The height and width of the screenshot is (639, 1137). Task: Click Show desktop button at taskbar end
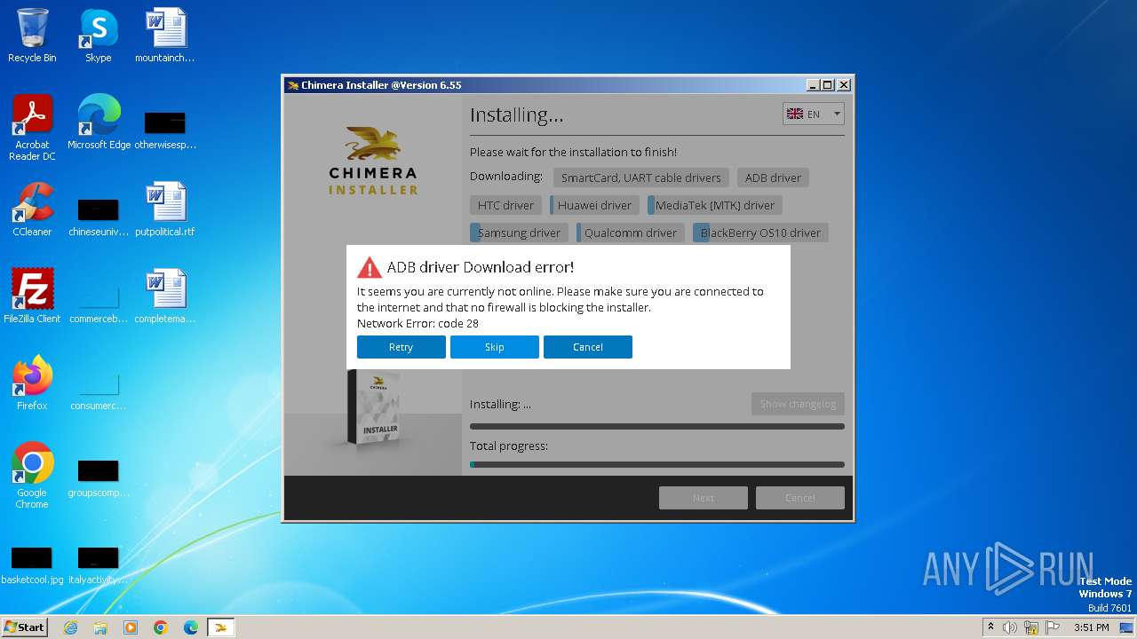click(1128, 627)
